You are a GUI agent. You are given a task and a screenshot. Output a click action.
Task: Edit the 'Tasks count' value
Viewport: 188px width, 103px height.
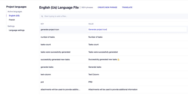point(93,44)
